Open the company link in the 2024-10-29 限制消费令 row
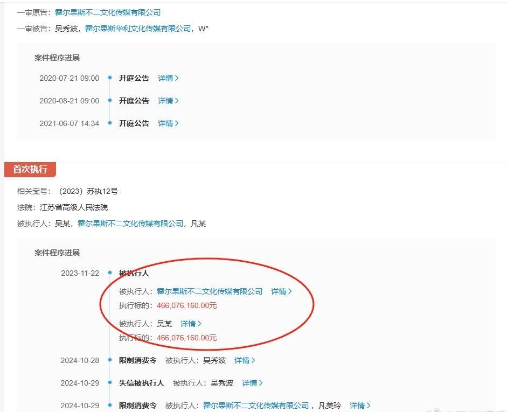 [x=256, y=406]
